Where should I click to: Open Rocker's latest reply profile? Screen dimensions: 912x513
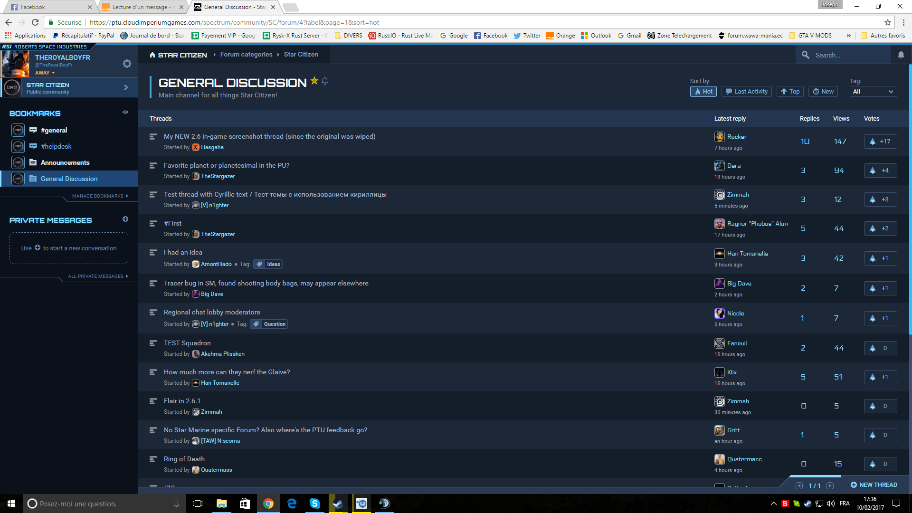(x=737, y=137)
